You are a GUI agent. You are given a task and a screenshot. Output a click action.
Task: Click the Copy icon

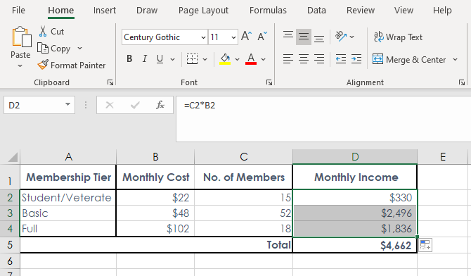point(43,48)
